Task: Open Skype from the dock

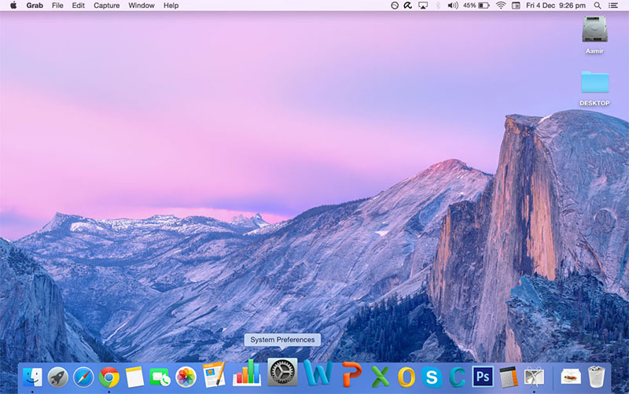Action: 432,377
